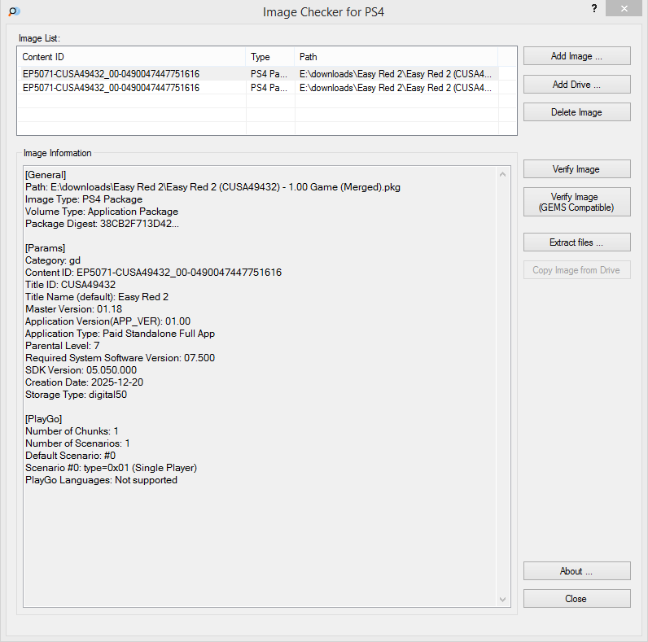
Task: Open the Add Drive ... dialog
Action: (x=576, y=85)
